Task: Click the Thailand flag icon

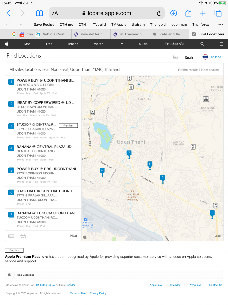Action: tap(205, 57)
